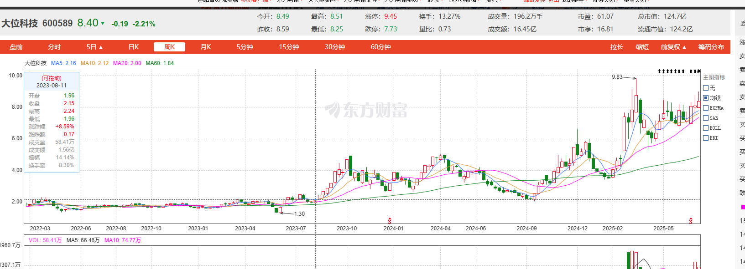745x269 pixels.
Task: Open the 60分钟 chart tab
Action: (380, 47)
